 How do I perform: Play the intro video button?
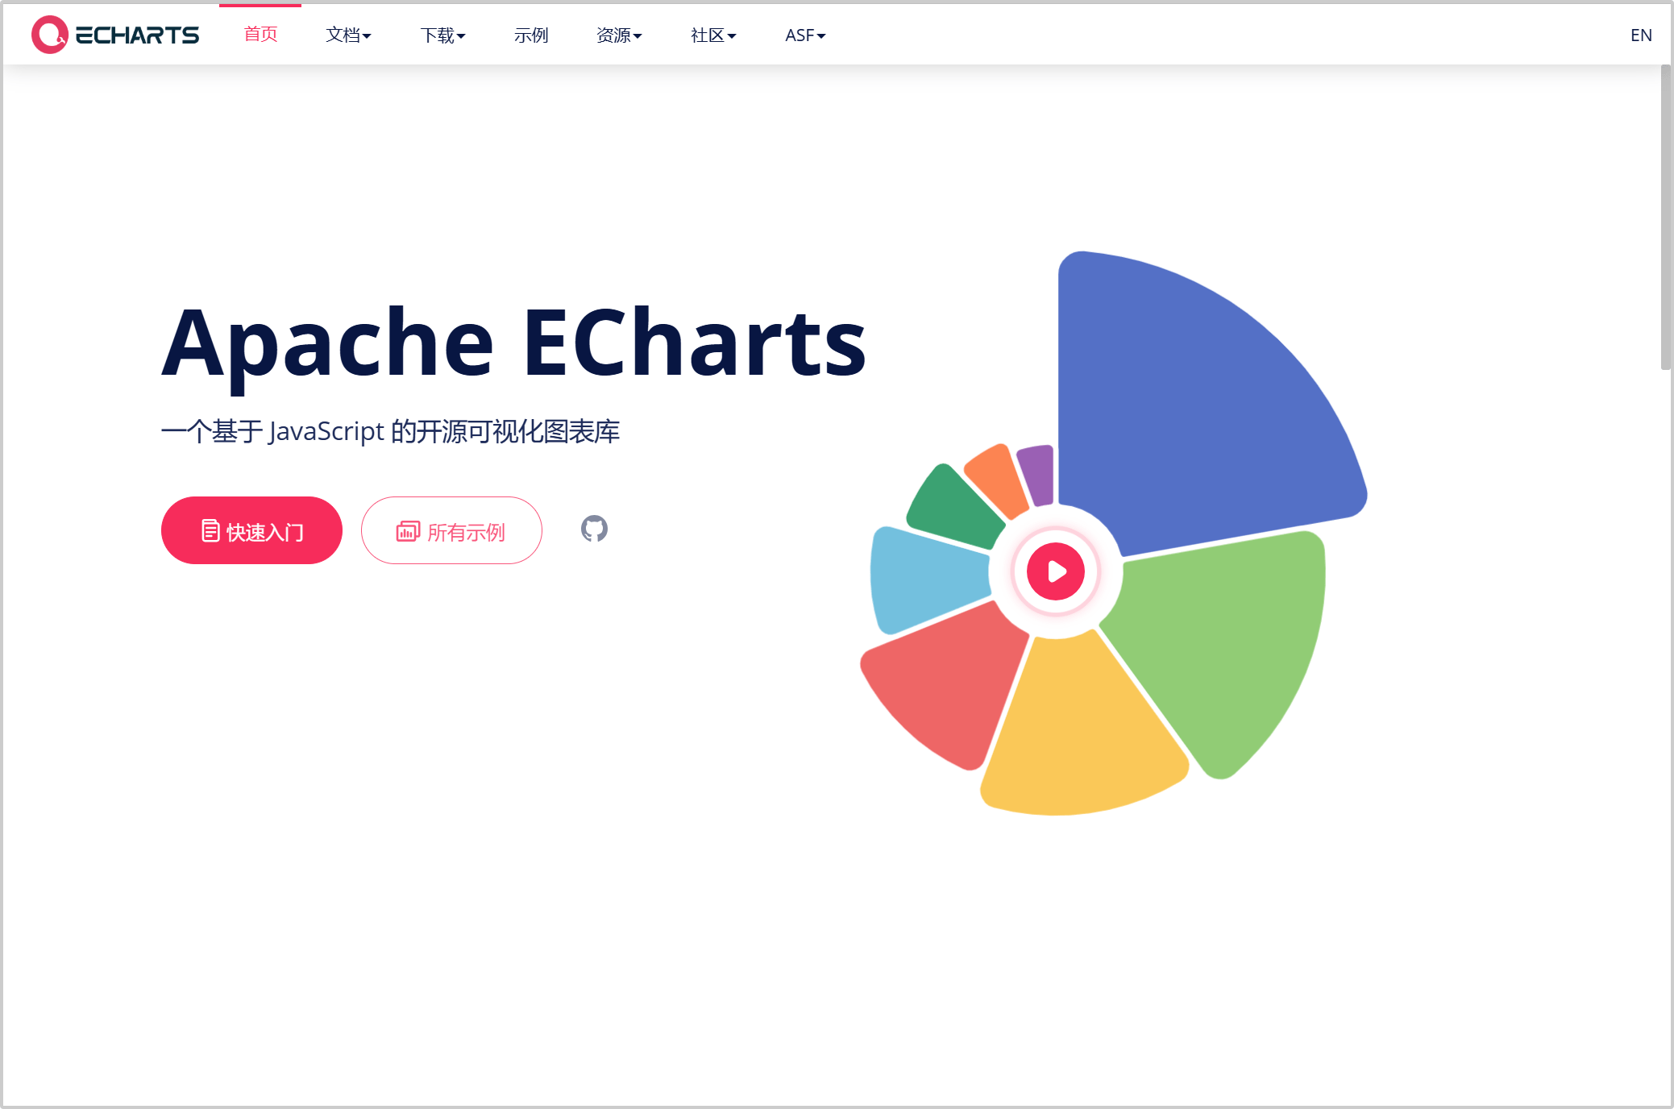coord(1055,571)
